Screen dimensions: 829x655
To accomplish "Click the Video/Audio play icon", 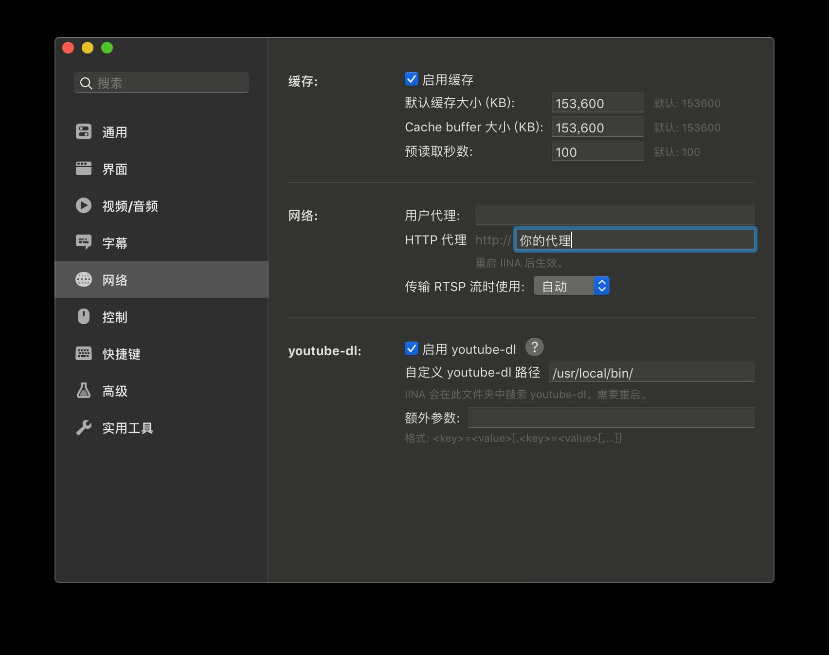I will coord(84,205).
